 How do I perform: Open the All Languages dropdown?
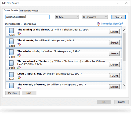[x=95, y=17]
